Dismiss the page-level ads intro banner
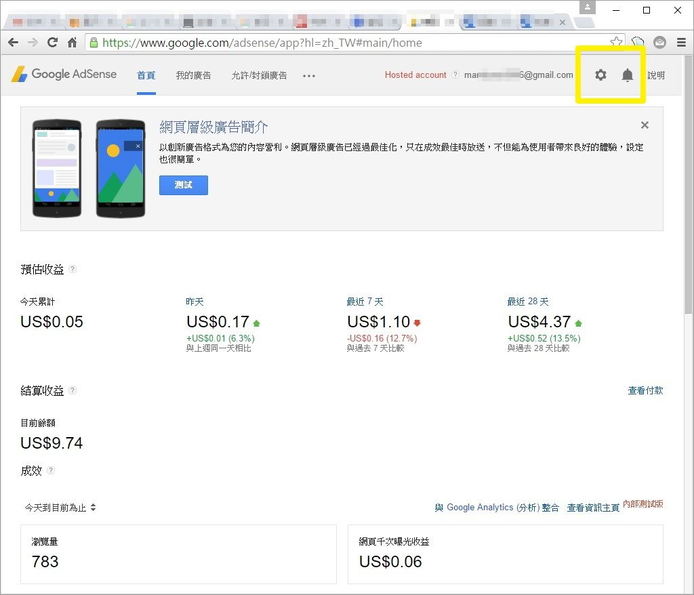694x595 pixels. point(645,125)
